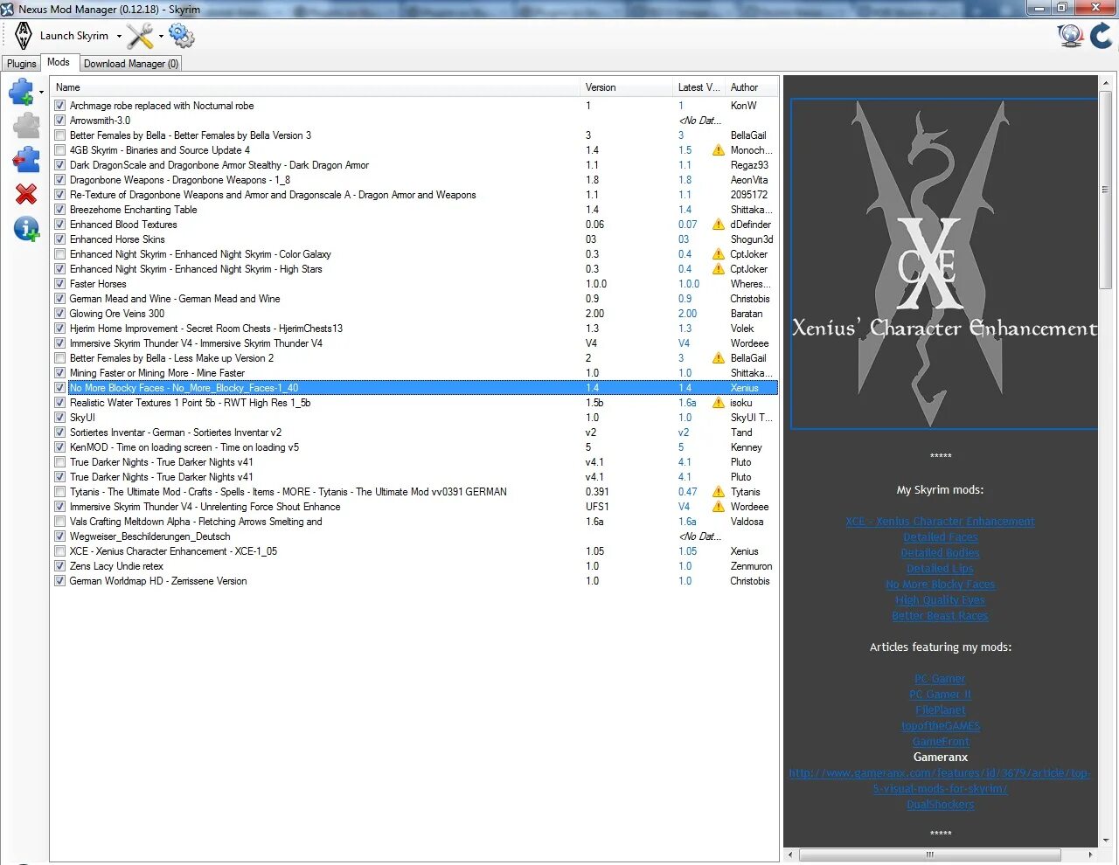This screenshot has width=1119, height=865.
Task: Open the DualShockers link
Action: click(940, 805)
